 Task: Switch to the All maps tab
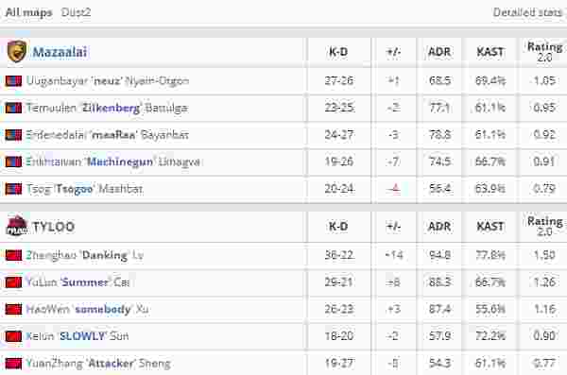pyautogui.click(x=29, y=12)
